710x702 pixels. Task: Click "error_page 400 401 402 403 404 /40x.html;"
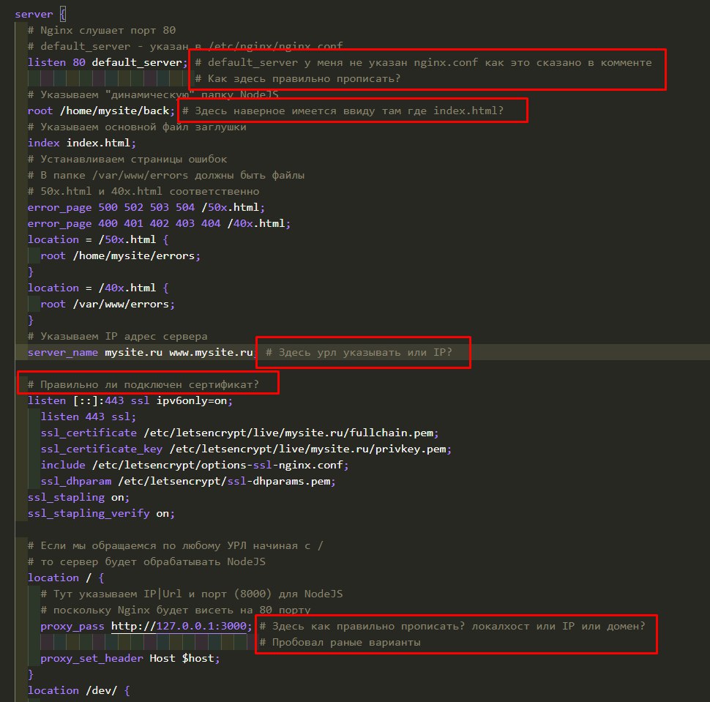(x=159, y=224)
